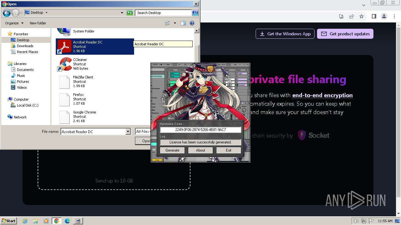Expand the Desktop breadcrumb arrow
The height and width of the screenshot is (225, 401).
coord(47,13)
